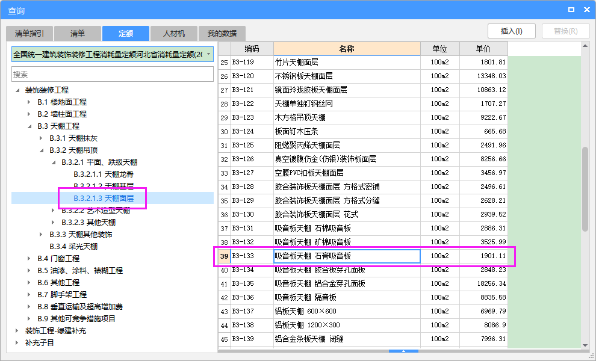The image size is (596, 361).
Task: Switch to the 清单 tab
Action: pyautogui.click(x=78, y=34)
